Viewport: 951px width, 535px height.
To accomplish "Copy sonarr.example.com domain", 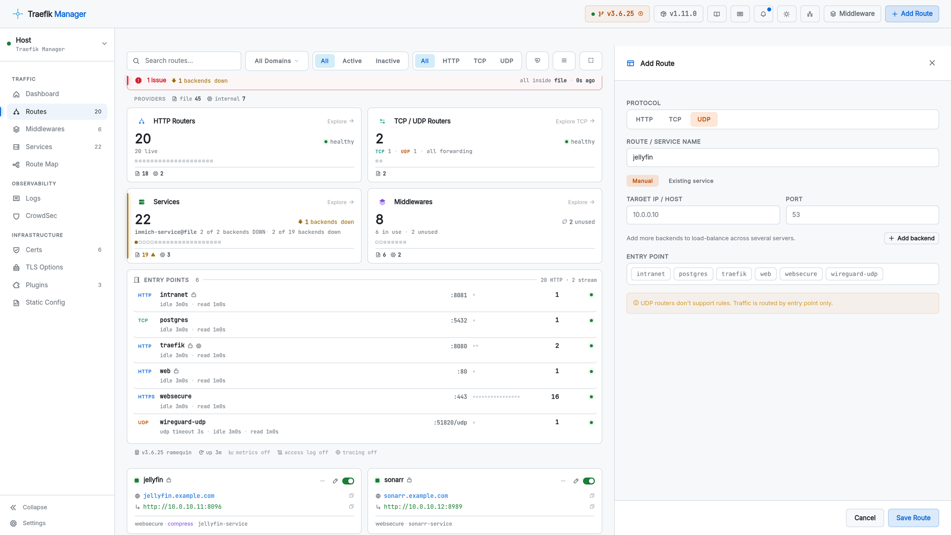I will tap(592, 496).
